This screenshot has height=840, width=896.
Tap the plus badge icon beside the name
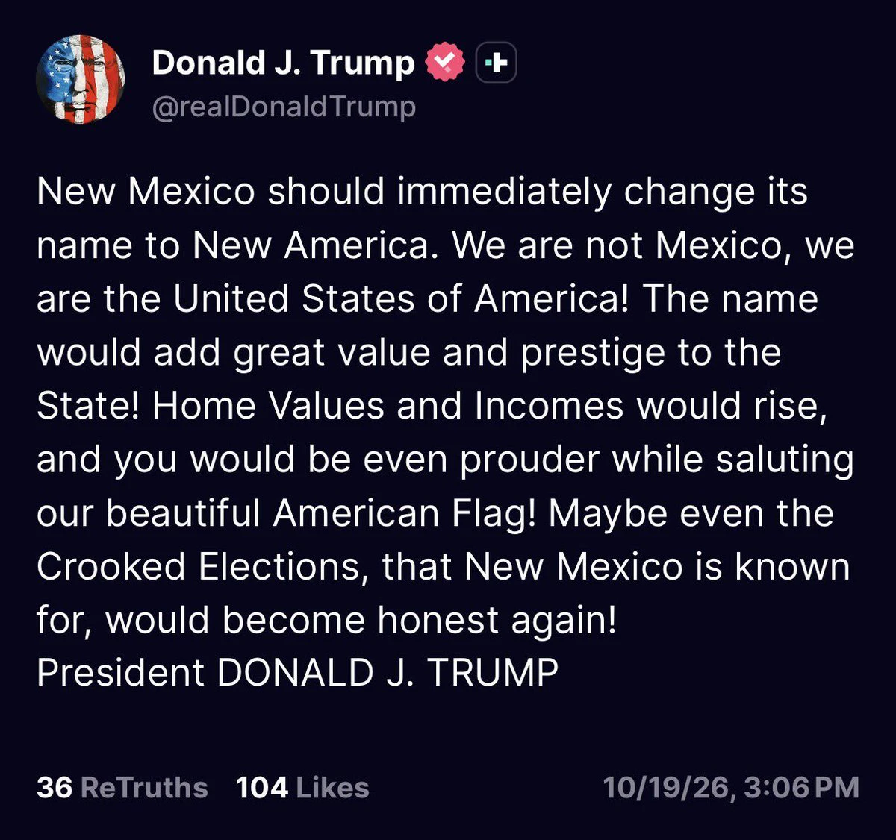pos(496,63)
